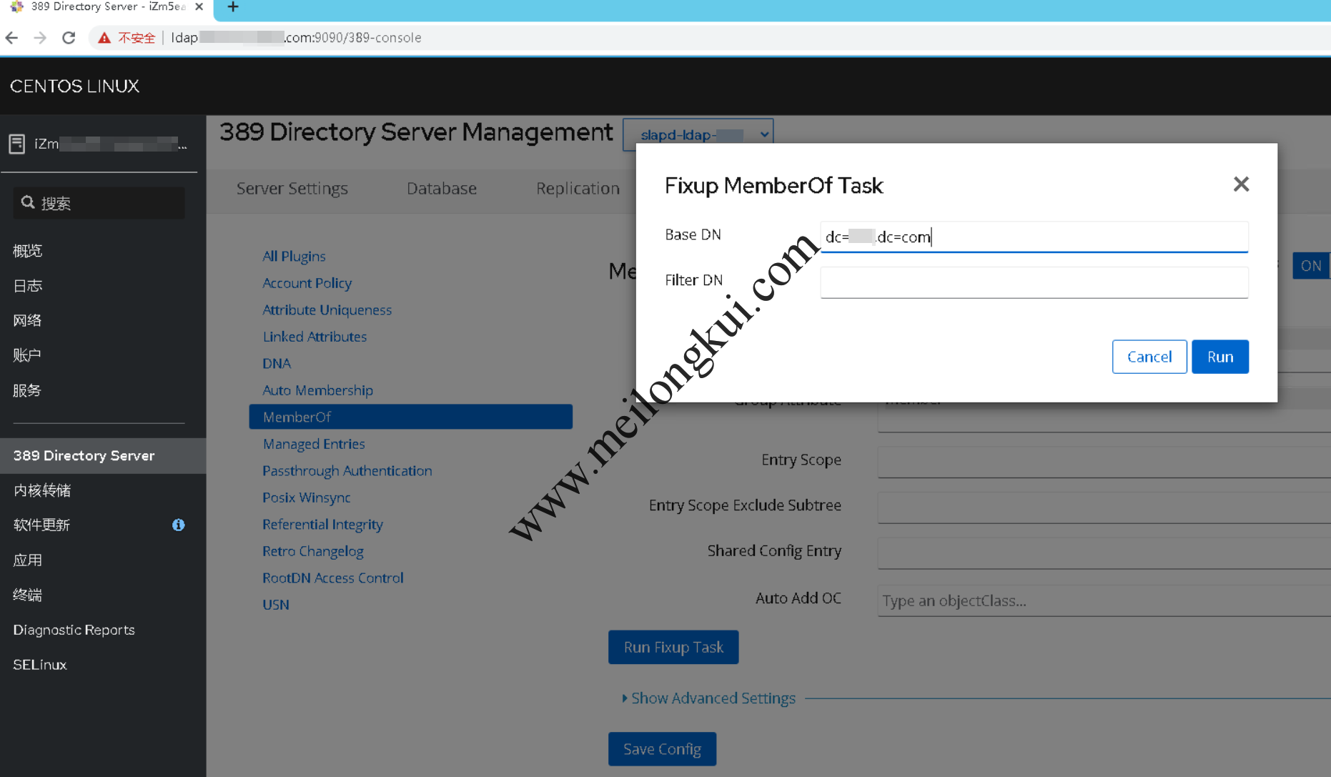The image size is (1331, 777).
Task: Focus the Filter DN input field
Action: click(1034, 282)
